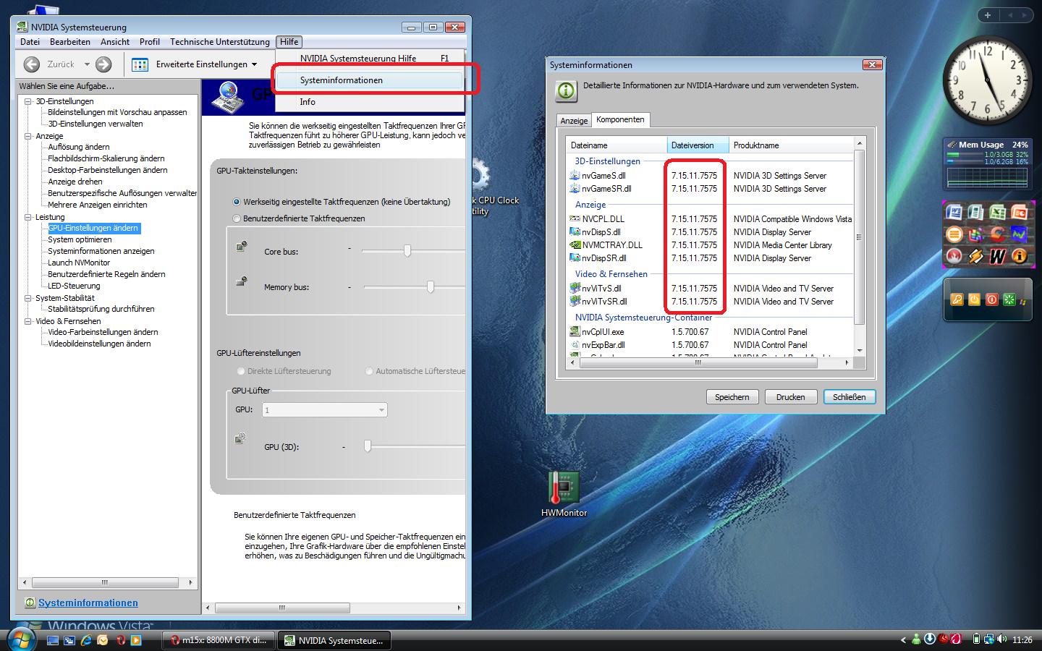Viewport: 1042px width, 651px height.
Task: Adjust the GPU (3D) fan slider
Action: pos(368,446)
